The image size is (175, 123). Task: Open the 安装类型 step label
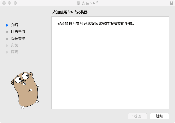point(18,38)
